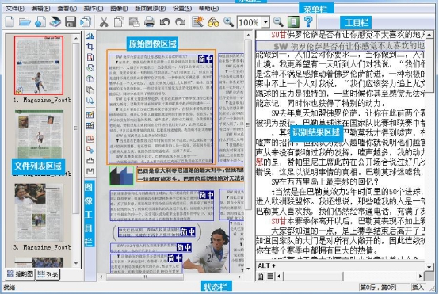Expand the 100% zoom dropdown arrow
The image size is (439, 294).
click(x=265, y=22)
